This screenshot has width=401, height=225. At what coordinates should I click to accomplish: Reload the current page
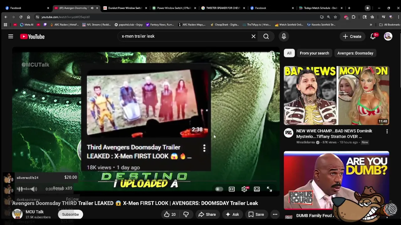(21, 17)
